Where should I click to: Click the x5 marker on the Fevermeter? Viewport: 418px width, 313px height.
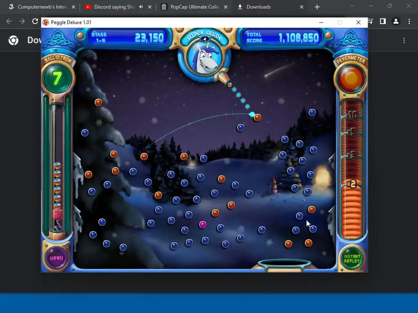[x=351, y=132]
